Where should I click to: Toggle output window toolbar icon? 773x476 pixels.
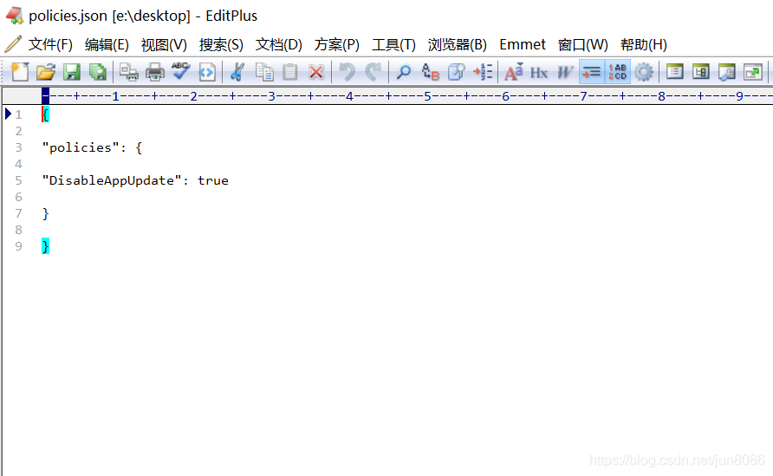(727, 72)
